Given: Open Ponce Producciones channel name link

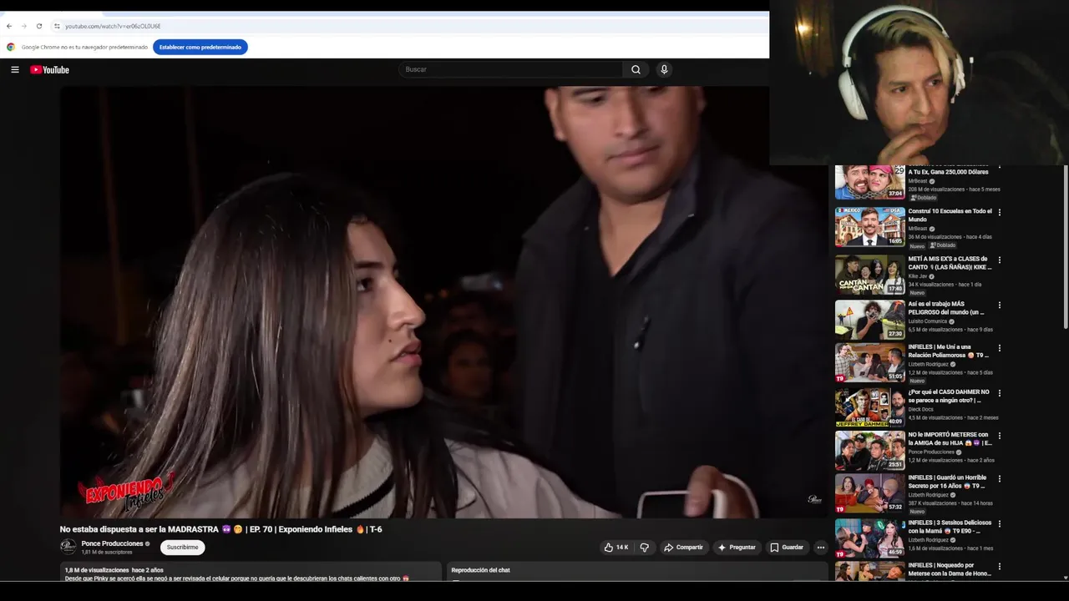Looking at the screenshot, I should coord(112,543).
